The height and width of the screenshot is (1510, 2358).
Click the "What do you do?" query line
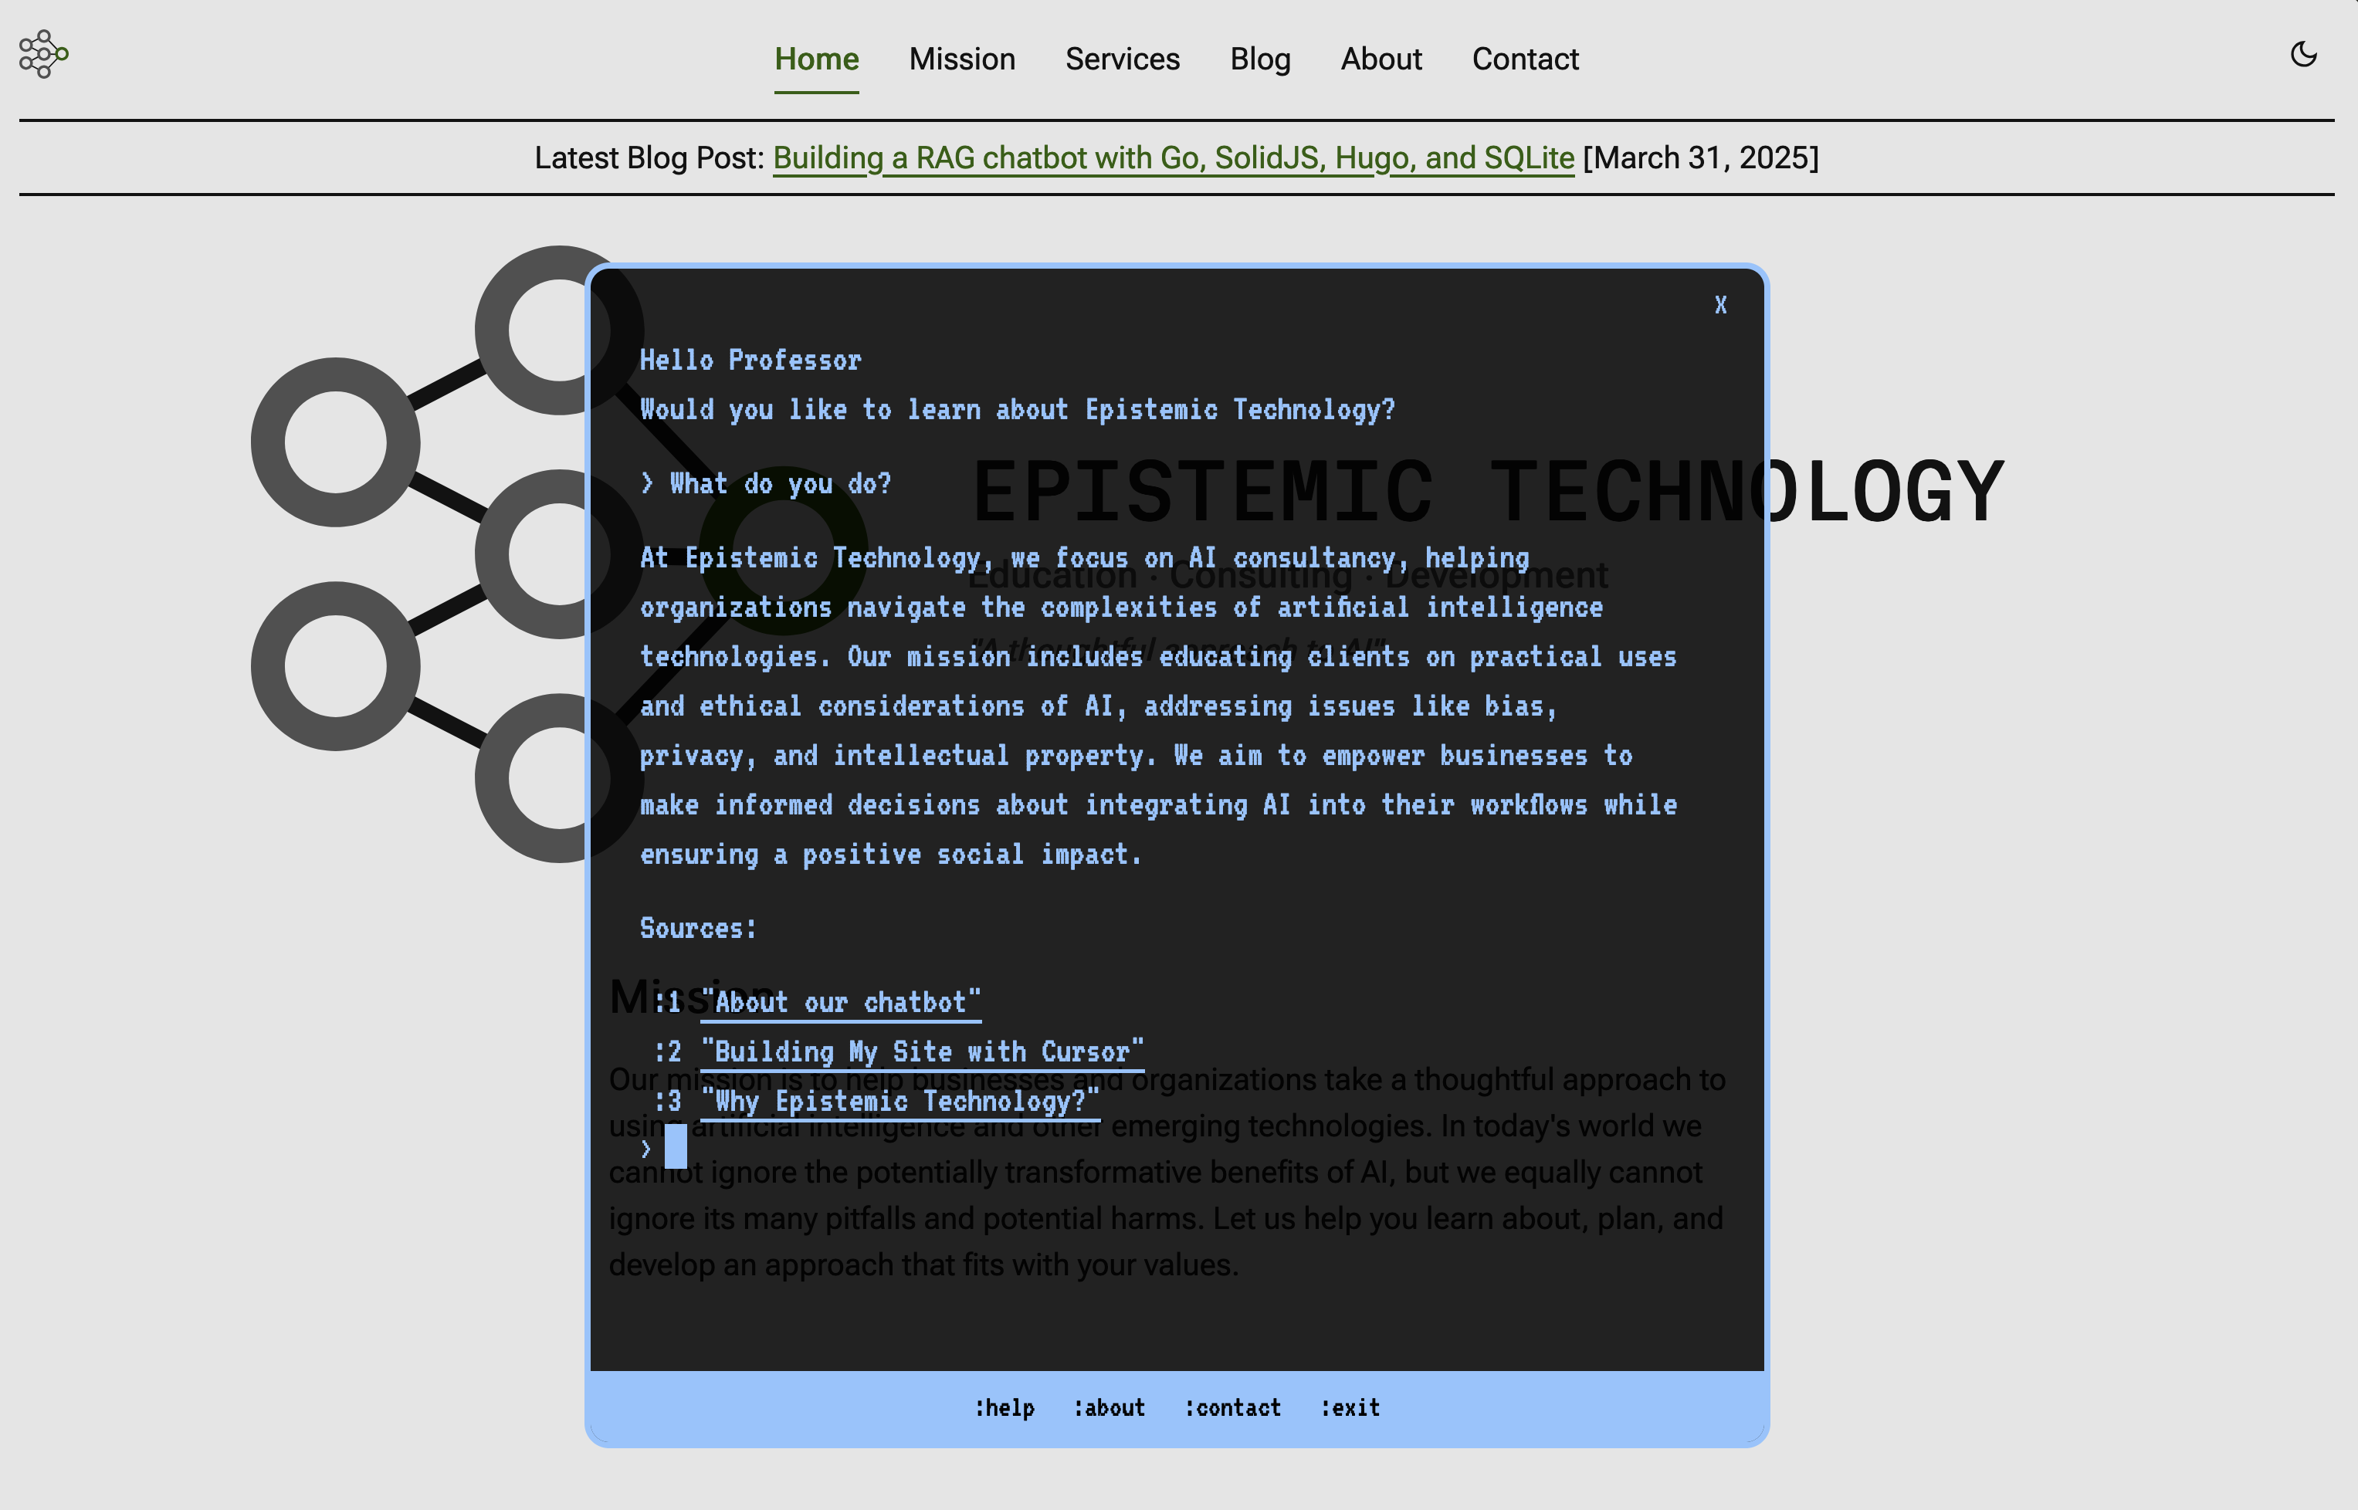780,483
